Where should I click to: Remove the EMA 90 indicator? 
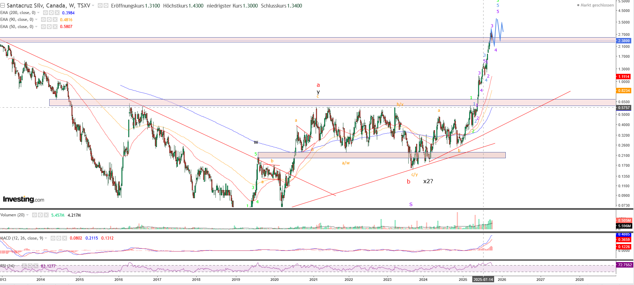pyautogui.click(x=55, y=19)
